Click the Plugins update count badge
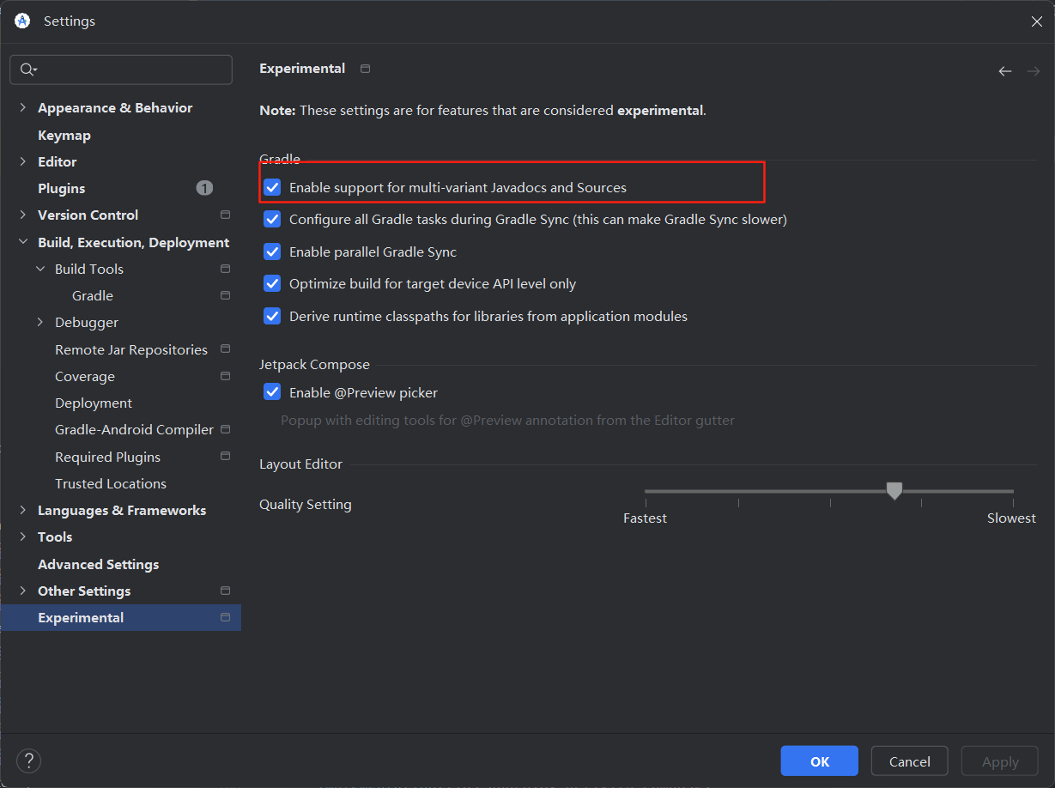The image size is (1055, 788). [204, 188]
